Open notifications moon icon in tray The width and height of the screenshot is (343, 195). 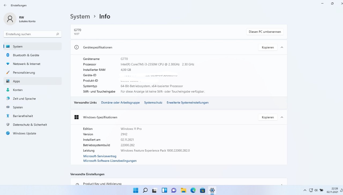click(341, 190)
